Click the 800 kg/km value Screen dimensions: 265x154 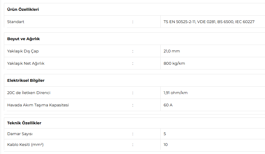pos(174,64)
